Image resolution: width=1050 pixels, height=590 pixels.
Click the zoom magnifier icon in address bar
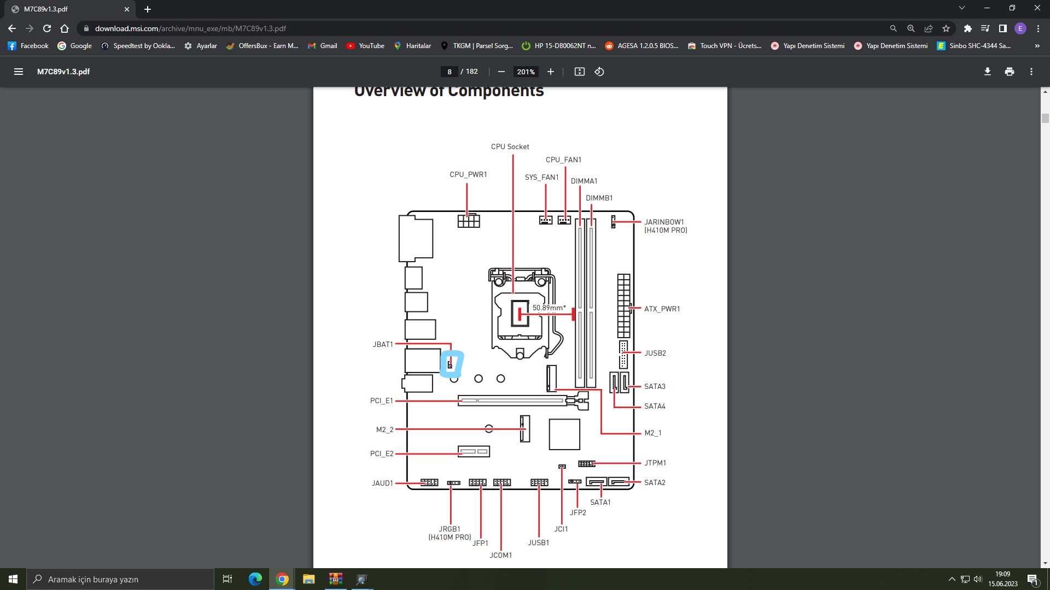point(911,28)
